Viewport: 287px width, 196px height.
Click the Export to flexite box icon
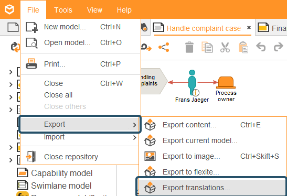click(150, 171)
